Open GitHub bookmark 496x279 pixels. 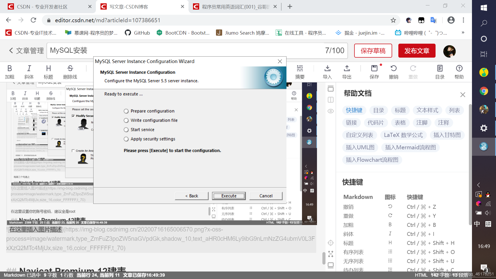(x=137, y=33)
